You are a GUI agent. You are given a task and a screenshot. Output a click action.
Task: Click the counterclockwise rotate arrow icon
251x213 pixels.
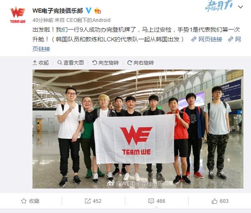[x=94, y=62]
